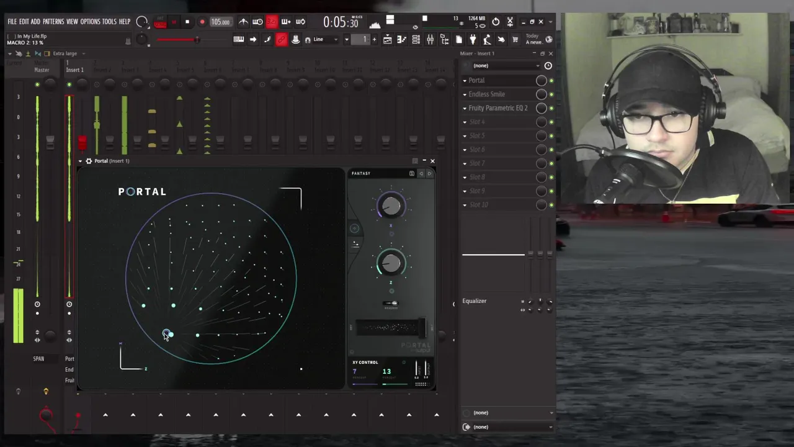Open the audio tools scissors icon
The height and width of the screenshot is (447, 794).
(510, 22)
